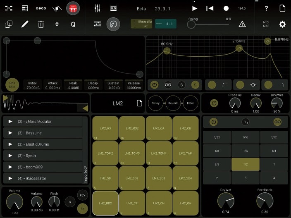The image size is (291, 218).
Task: Expand the (3) - BassLine folder
Action: [x=43, y=133]
